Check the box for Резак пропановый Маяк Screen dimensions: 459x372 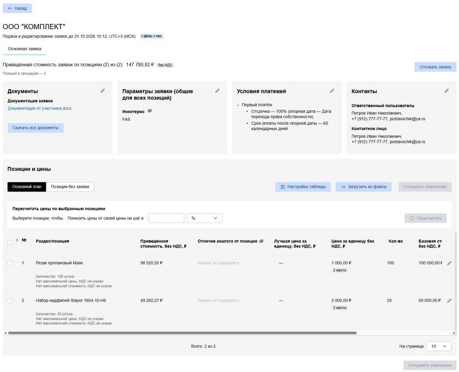click(10, 263)
